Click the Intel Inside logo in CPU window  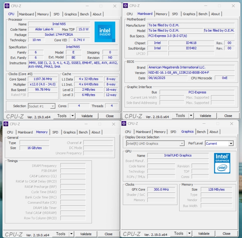click(x=105, y=32)
